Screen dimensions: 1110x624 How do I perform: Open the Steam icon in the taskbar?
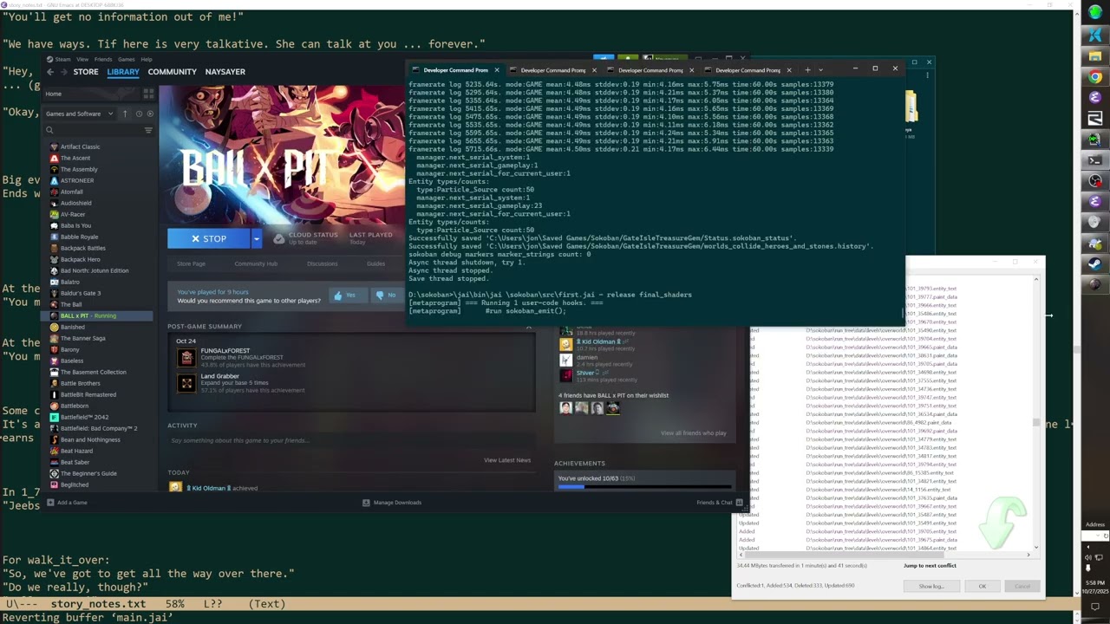point(1095,264)
